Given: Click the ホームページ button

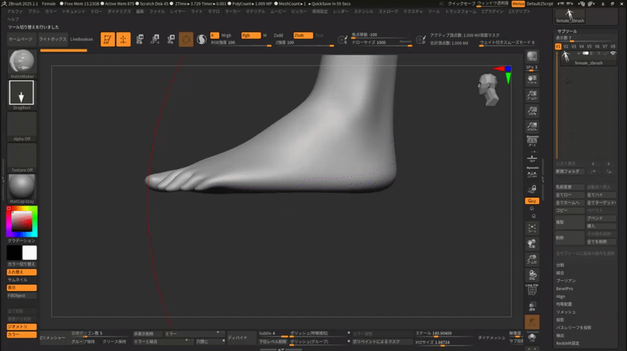Looking at the screenshot, I should point(21,39).
